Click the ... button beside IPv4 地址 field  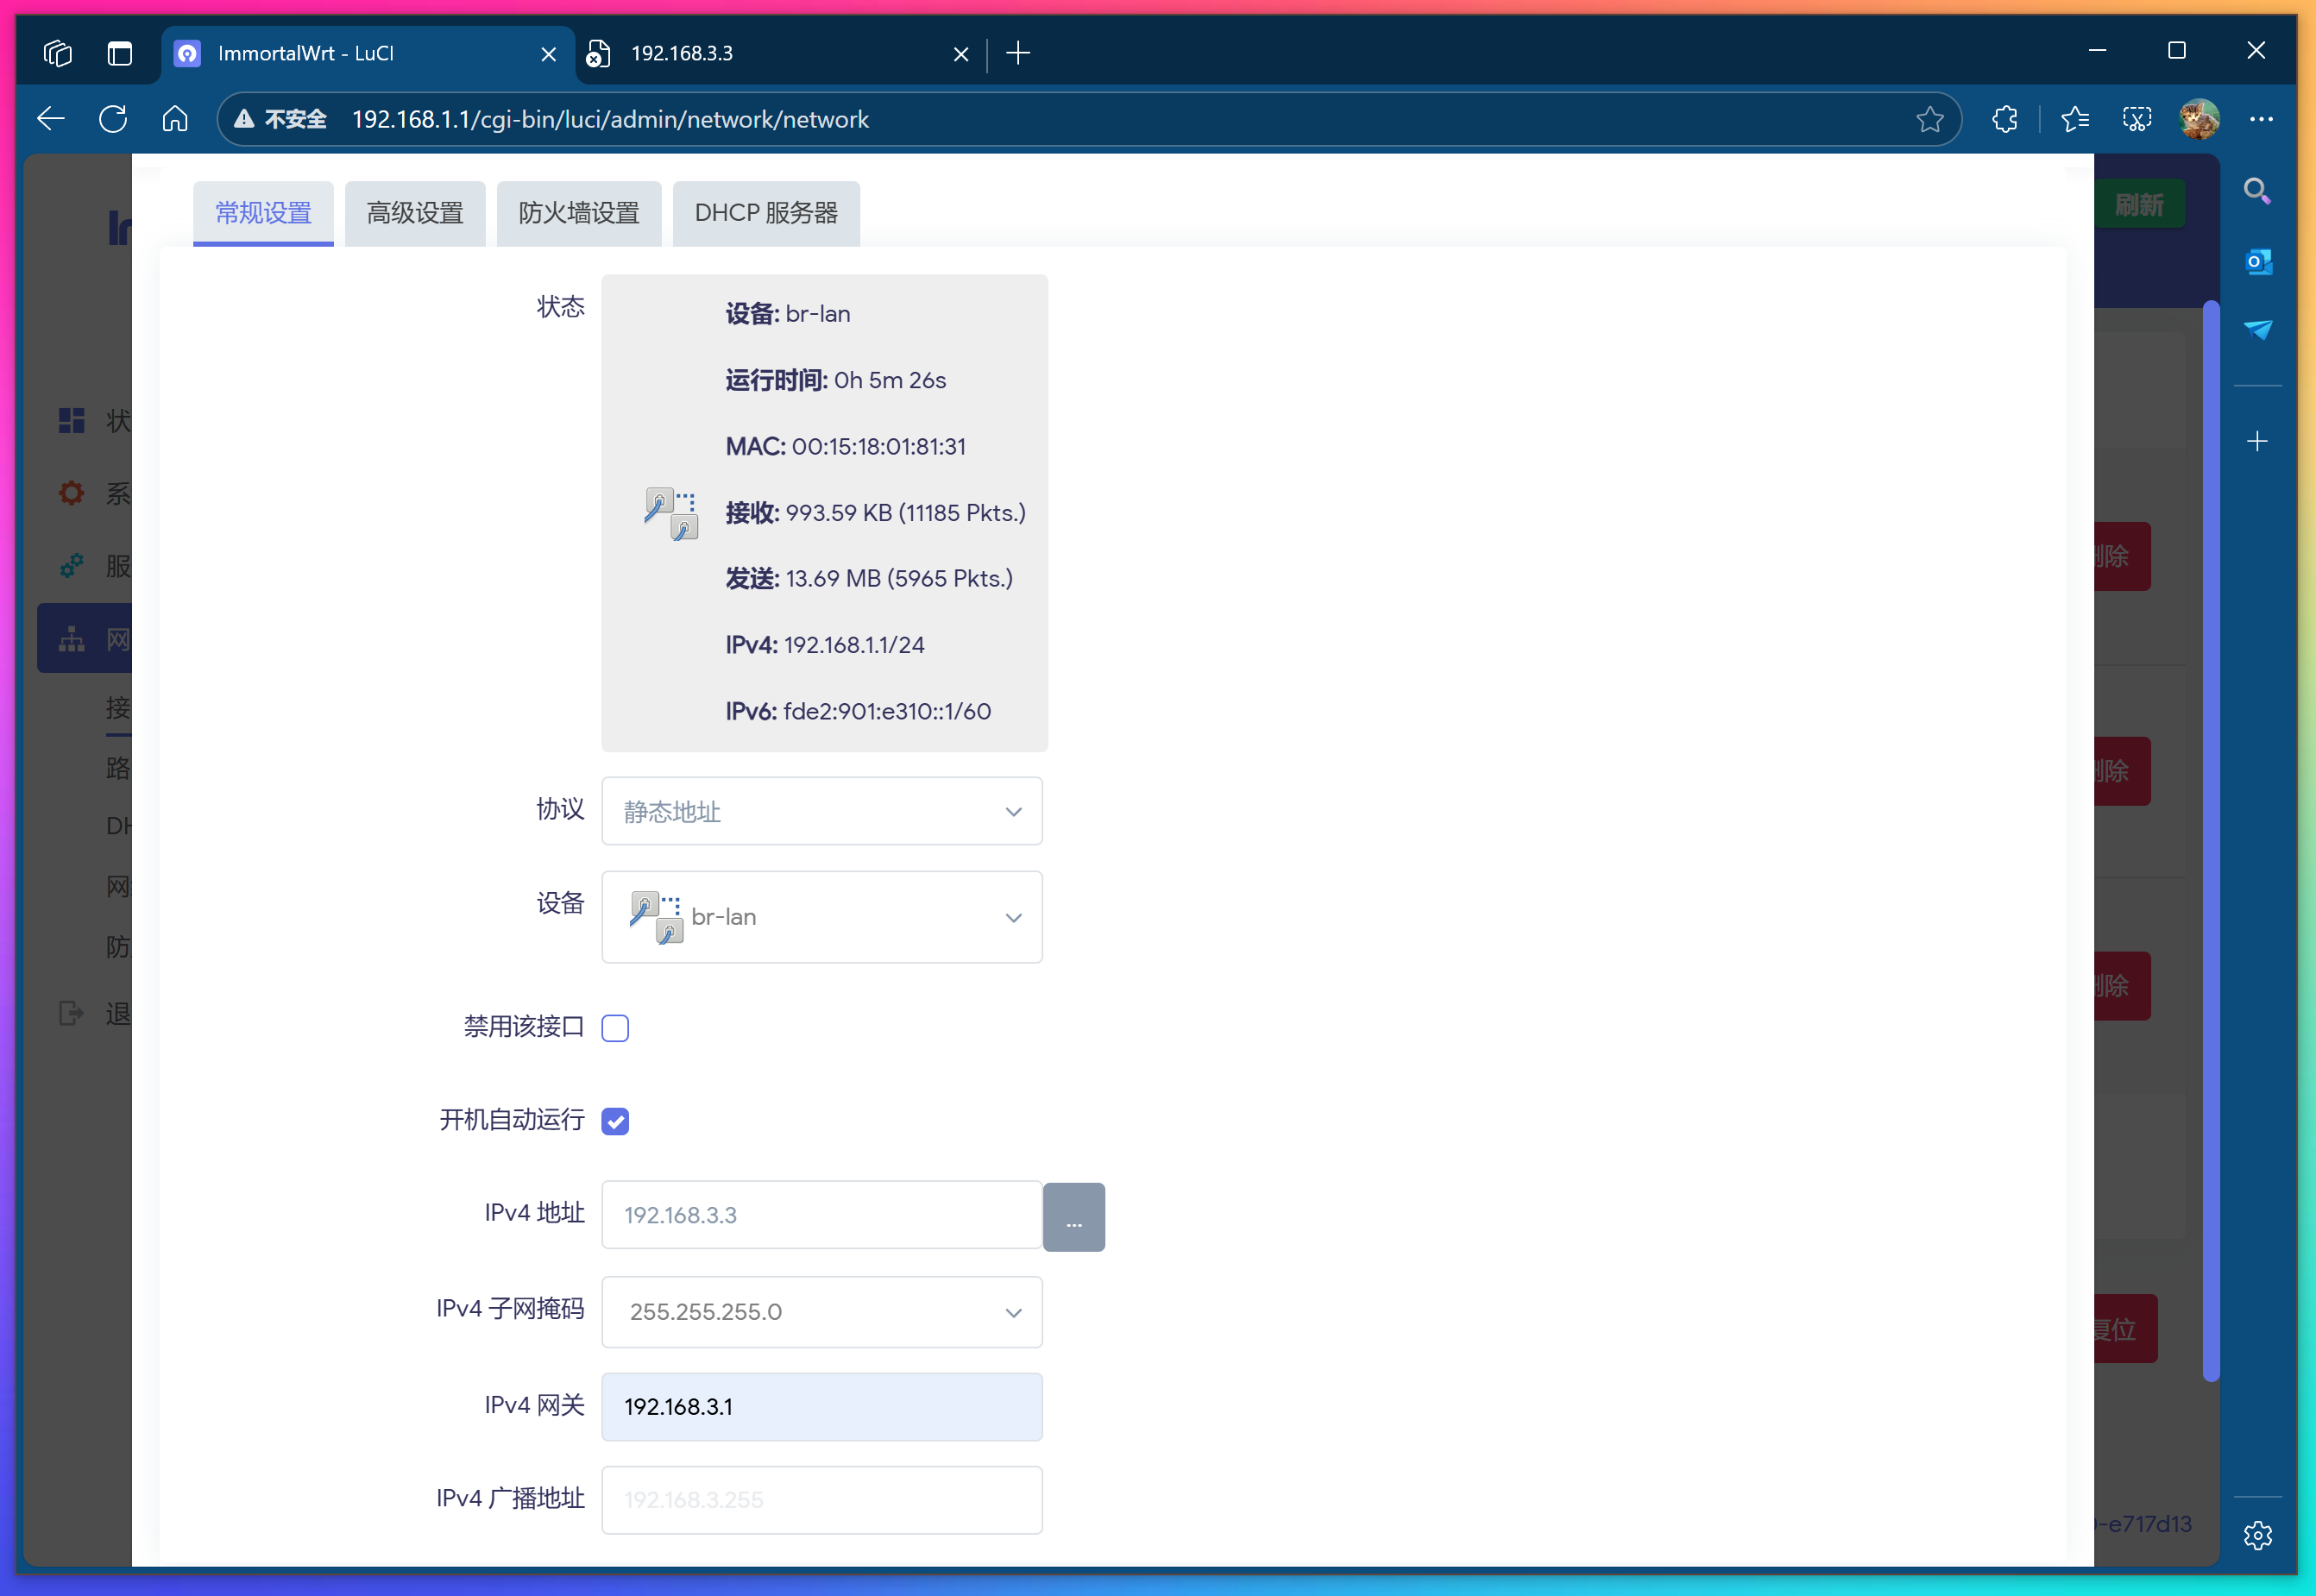point(1074,1216)
